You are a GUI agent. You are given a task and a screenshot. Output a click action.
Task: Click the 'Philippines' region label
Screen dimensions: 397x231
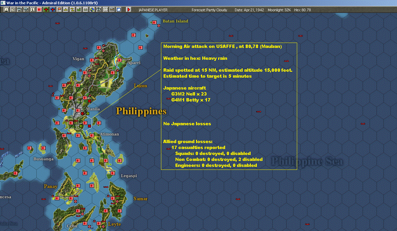[x=141, y=111]
